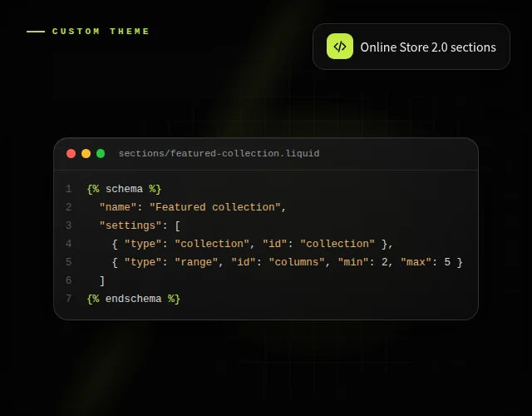Click line number 7 in the gutter

point(68,299)
